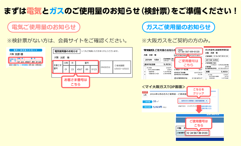Click the 01 cell under 日程 in large sample
The height and width of the screenshot is (146, 241).
pyautogui.click(x=66, y=69)
